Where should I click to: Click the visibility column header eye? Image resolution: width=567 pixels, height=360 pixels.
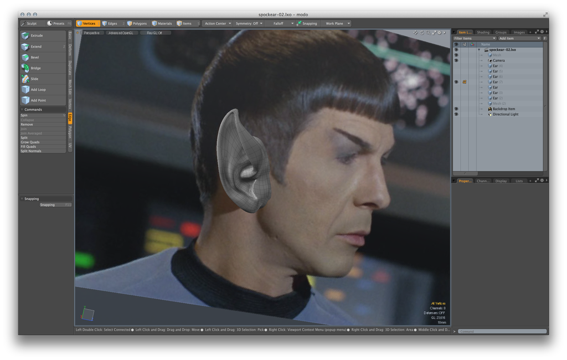[x=456, y=44]
